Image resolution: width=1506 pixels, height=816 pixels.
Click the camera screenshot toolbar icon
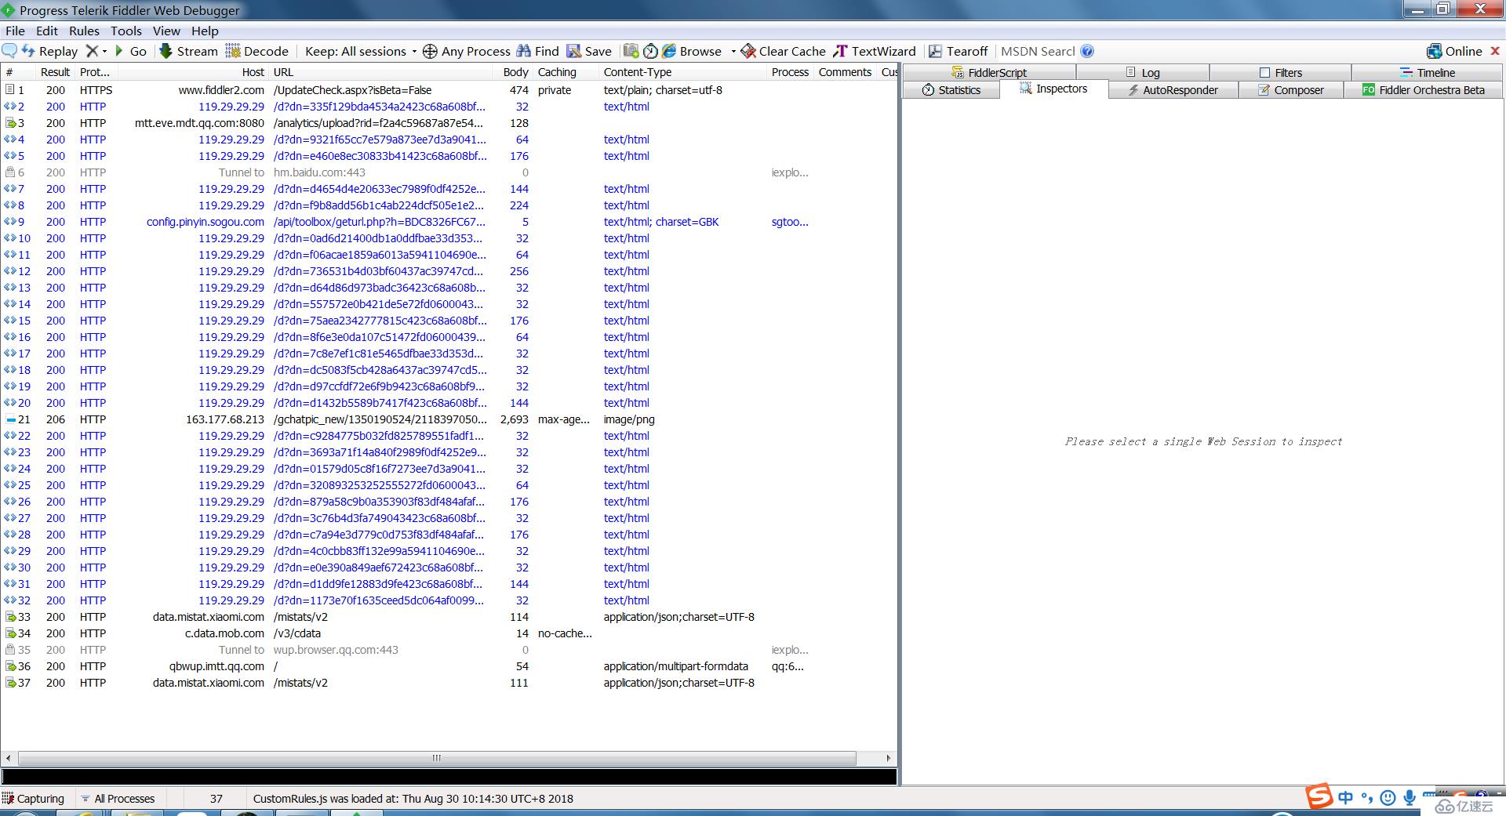pos(631,51)
